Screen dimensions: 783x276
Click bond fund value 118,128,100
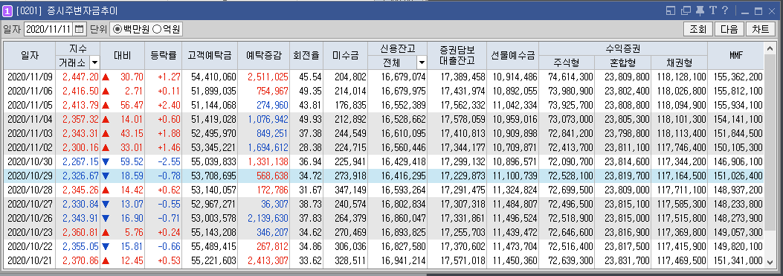683,77
